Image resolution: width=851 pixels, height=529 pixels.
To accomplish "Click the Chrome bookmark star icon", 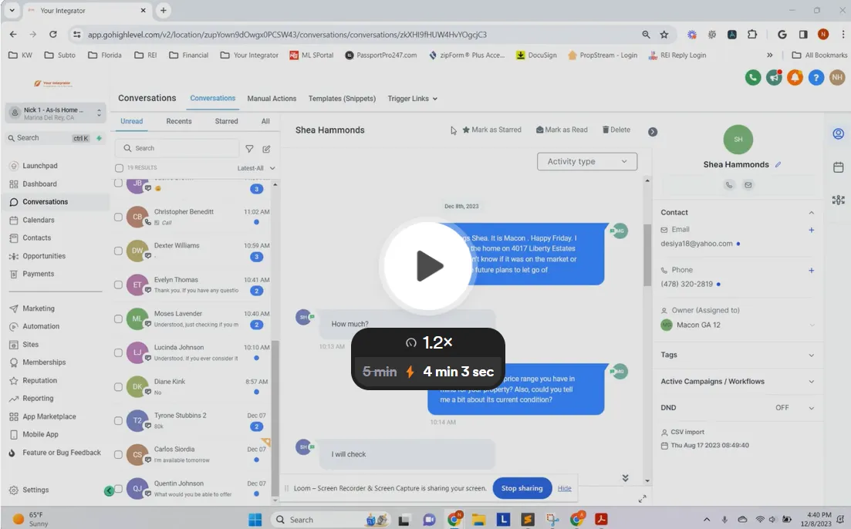I will (664, 35).
